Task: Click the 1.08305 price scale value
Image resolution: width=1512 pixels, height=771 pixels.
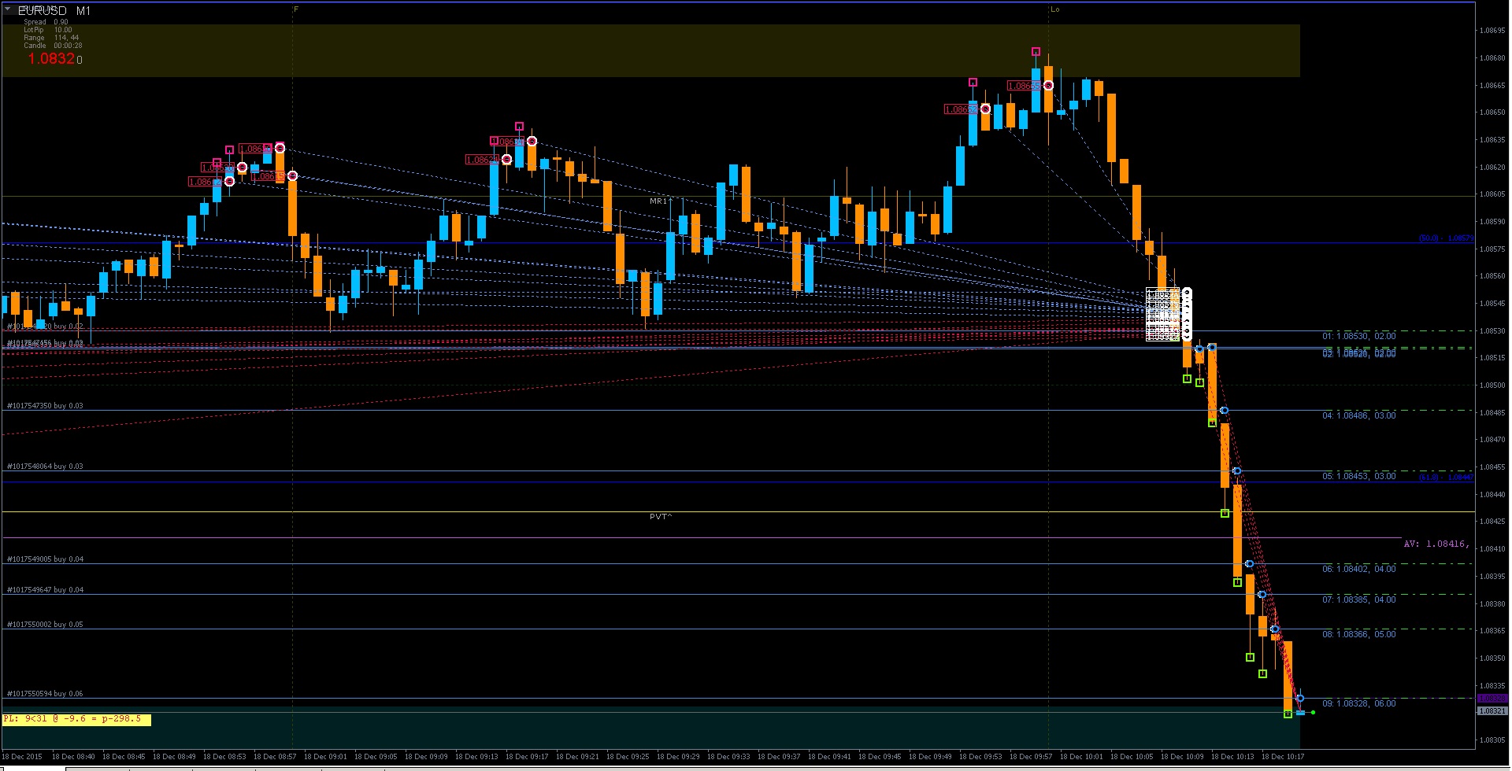Action: pyautogui.click(x=1493, y=740)
